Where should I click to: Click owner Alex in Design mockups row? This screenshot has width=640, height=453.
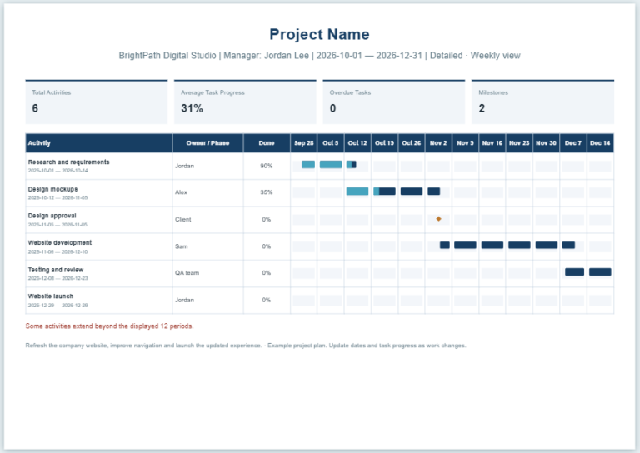tap(181, 192)
